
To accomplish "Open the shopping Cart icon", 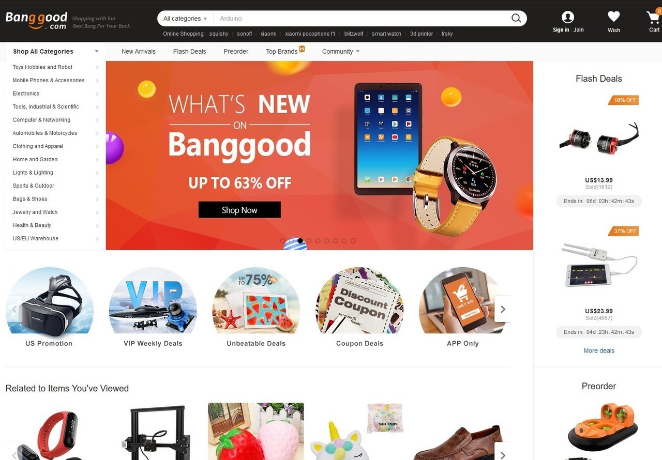I will tap(654, 18).
